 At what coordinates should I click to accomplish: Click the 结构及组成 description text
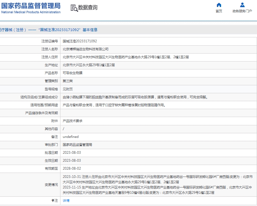click(135, 97)
